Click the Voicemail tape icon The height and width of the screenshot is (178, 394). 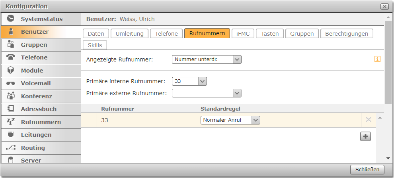[x=11, y=83]
